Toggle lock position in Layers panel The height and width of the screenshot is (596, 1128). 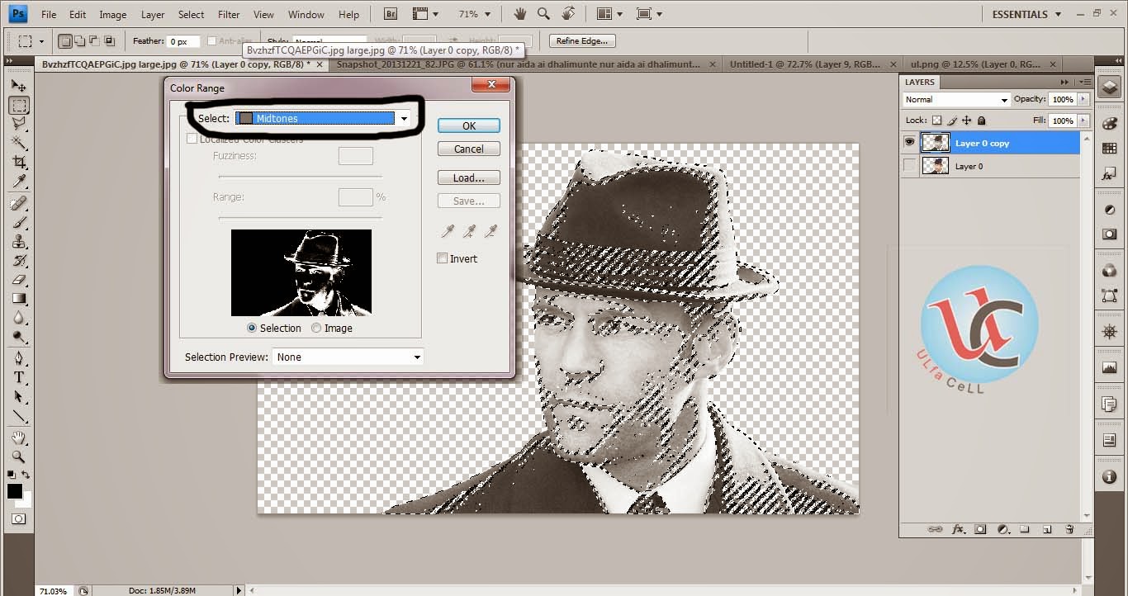tap(967, 121)
